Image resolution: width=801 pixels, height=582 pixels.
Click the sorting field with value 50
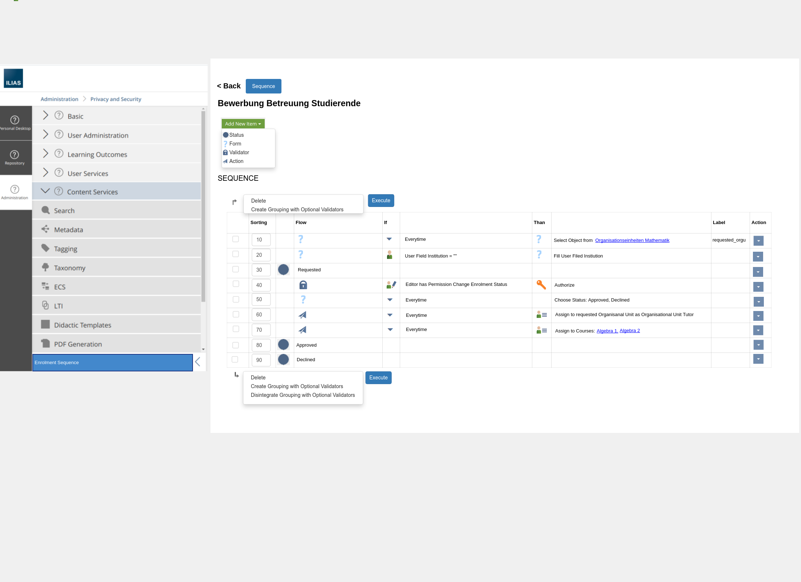[x=261, y=299]
